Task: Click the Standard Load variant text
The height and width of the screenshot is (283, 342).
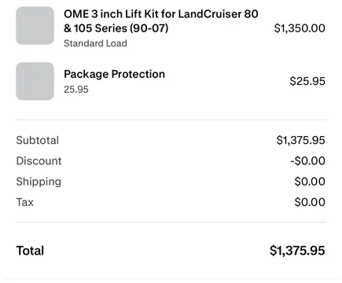Action: click(95, 43)
